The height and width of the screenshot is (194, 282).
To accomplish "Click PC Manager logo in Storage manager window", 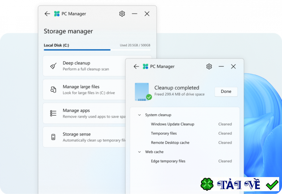I will tap(57, 14).
